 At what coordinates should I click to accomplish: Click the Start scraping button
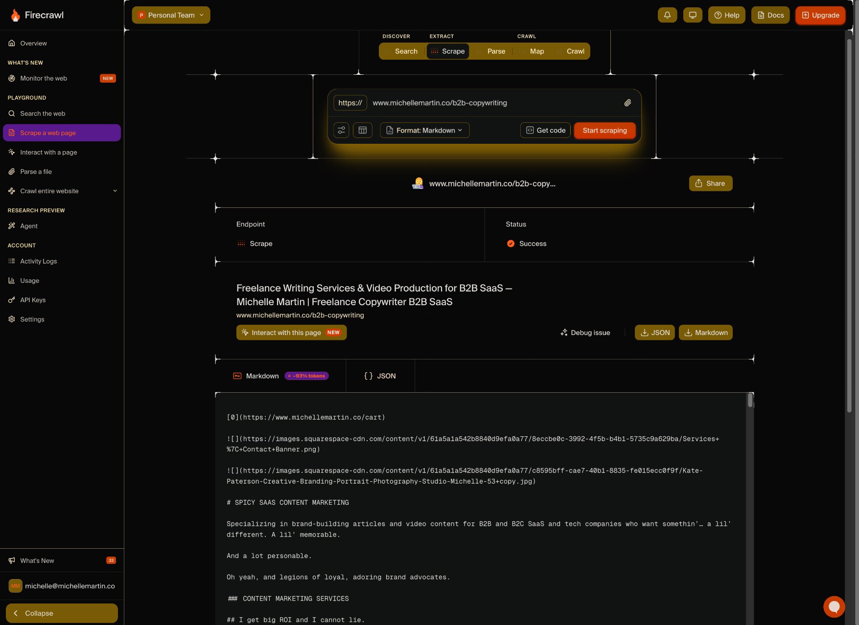coord(604,130)
